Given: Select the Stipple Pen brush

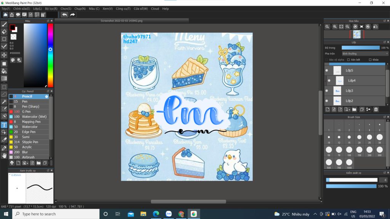Looking at the screenshot, I should pos(29,142).
